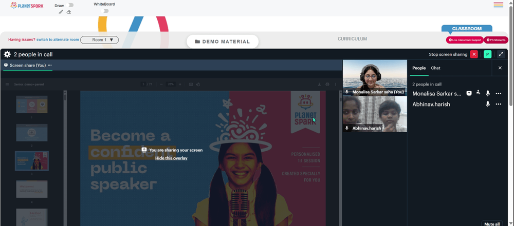The image size is (514, 226).
Task: Click red stop screen sharing X button
Action: [x=474, y=54]
